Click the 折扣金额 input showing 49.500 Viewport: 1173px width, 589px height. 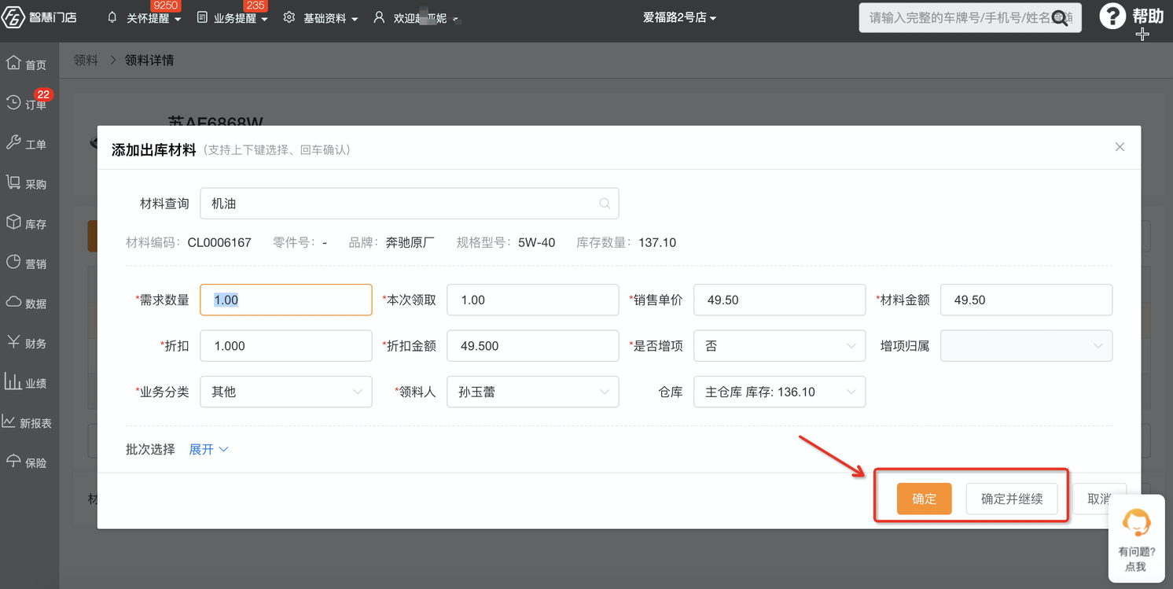tap(533, 346)
